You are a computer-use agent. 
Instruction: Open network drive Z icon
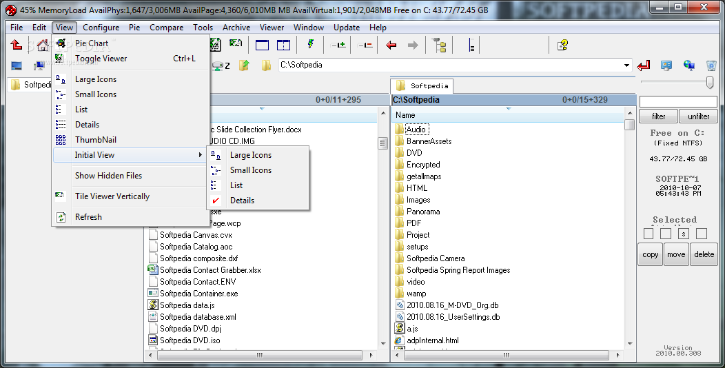(x=221, y=65)
